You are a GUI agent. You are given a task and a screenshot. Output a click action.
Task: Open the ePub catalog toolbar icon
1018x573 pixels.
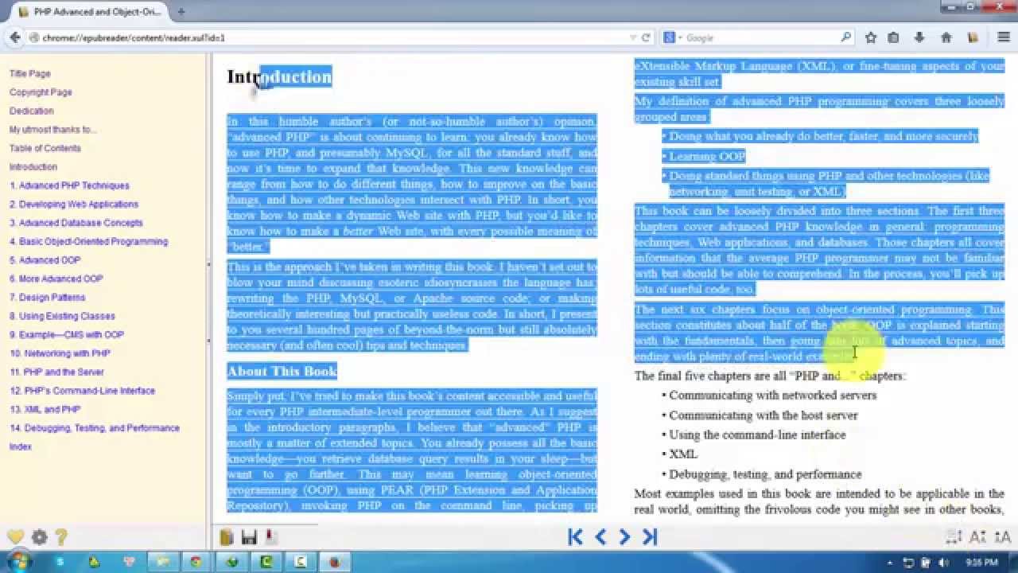click(x=973, y=37)
